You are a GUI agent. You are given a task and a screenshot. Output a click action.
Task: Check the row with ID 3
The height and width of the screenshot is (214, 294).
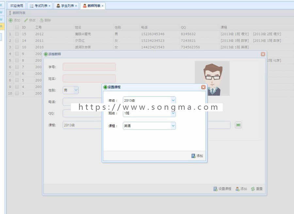click(17, 93)
